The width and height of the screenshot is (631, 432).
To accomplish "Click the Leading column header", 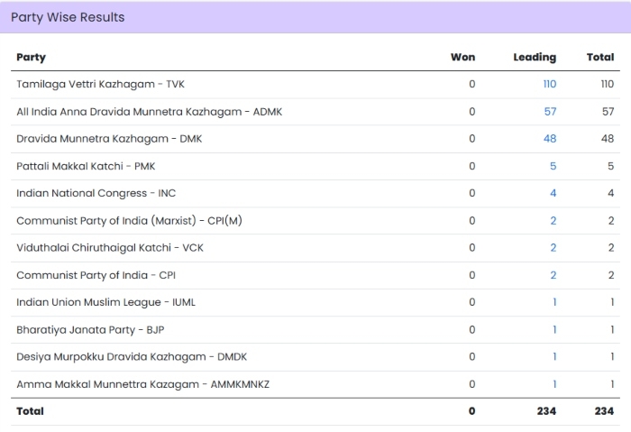I will pyautogui.click(x=535, y=57).
